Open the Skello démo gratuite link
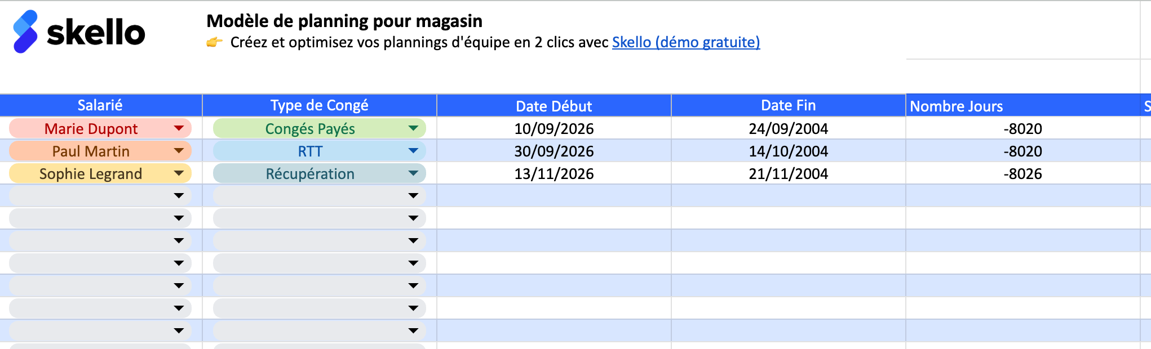This screenshot has width=1151, height=349. [685, 41]
